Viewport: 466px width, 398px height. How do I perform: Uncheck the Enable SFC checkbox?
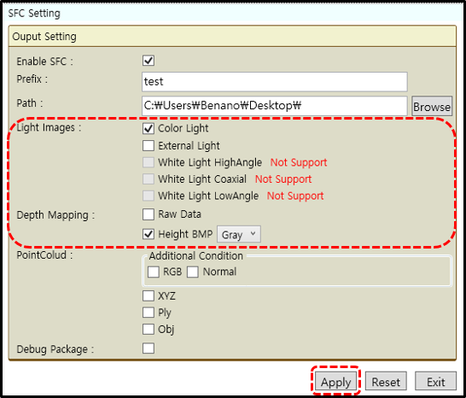[149, 61]
